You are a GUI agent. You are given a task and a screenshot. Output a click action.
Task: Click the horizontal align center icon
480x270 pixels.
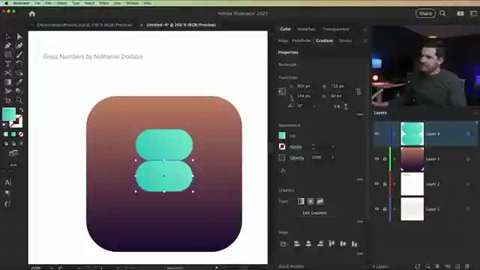point(308,244)
